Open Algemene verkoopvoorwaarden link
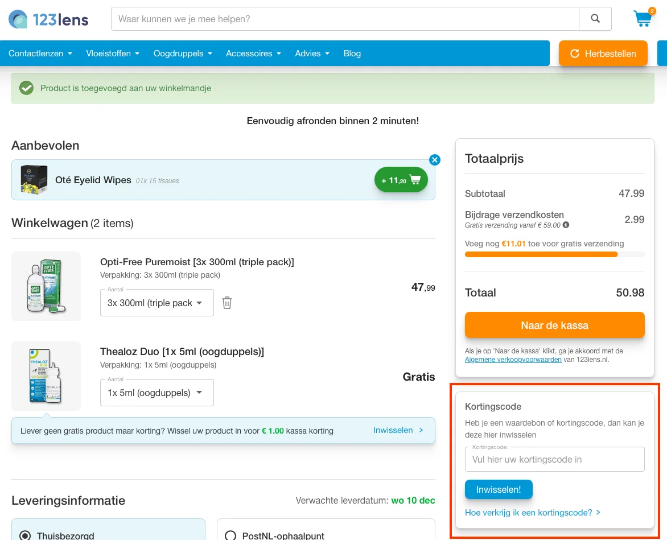The width and height of the screenshot is (667, 540). click(x=513, y=360)
